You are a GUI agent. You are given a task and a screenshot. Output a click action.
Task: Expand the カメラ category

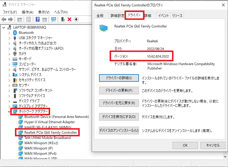click(9, 54)
